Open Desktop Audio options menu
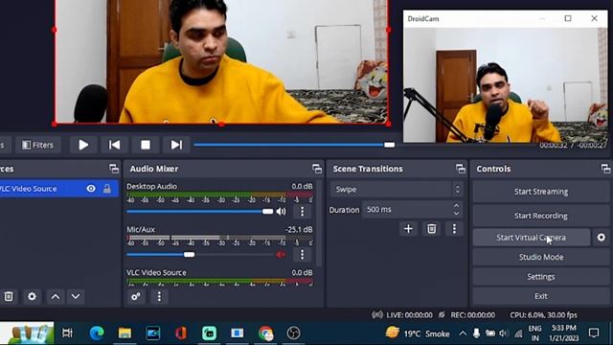 coord(302,212)
